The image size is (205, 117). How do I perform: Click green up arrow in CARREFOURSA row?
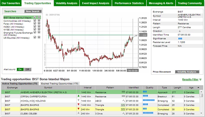[x=78, y=96]
